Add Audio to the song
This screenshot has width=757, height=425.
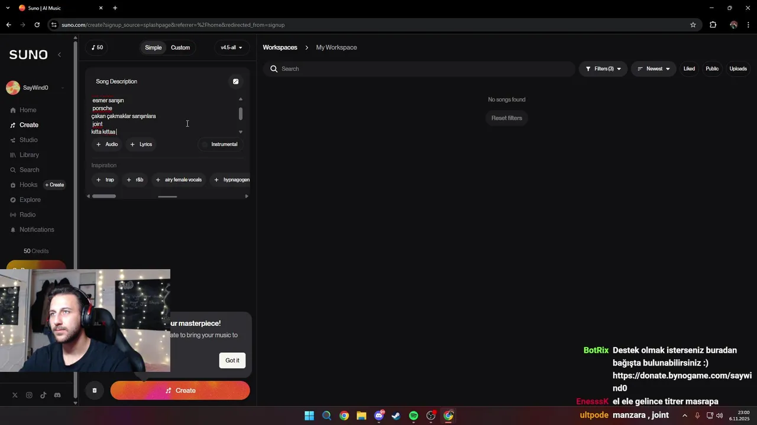tap(107, 144)
